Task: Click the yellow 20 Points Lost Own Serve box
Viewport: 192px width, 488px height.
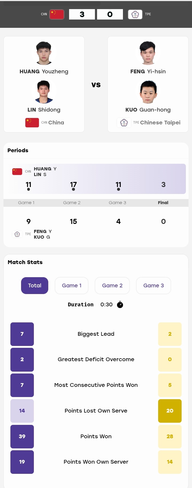Action: (x=170, y=411)
